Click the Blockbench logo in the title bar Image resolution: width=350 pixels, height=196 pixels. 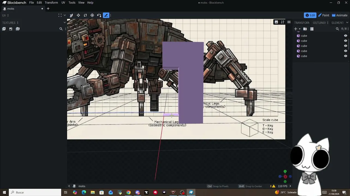(4, 3)
